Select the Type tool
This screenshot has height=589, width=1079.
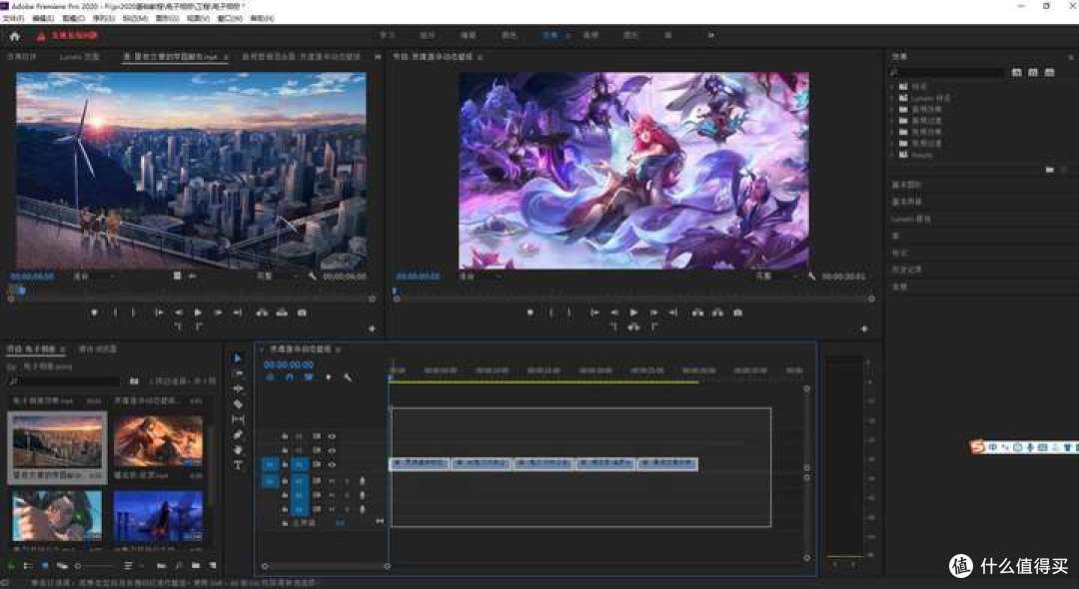tap(238, 465)
